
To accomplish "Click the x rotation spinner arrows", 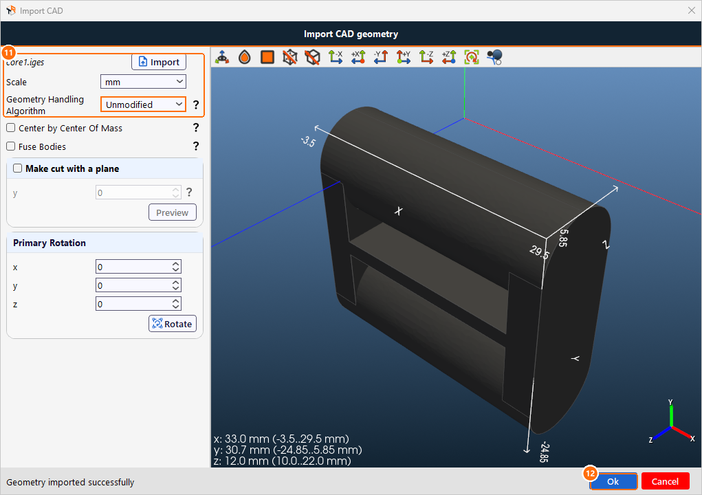I will pos(176,267).
